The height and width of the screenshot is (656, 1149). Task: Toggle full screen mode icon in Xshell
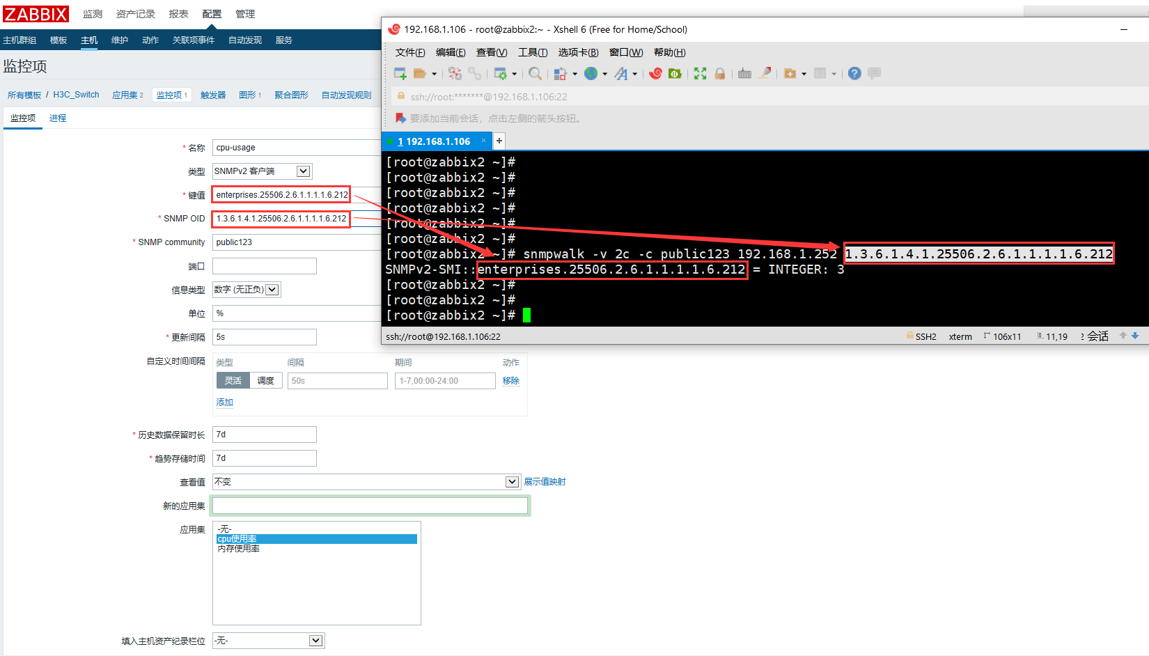(701, 74)
